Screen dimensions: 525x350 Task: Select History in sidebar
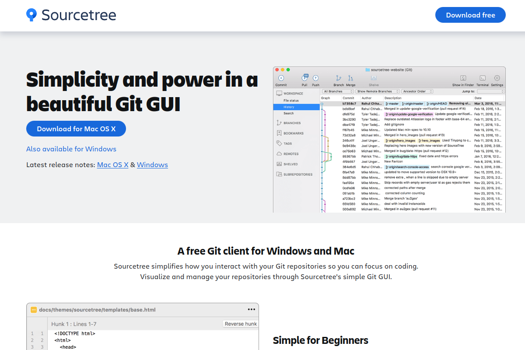296,107
